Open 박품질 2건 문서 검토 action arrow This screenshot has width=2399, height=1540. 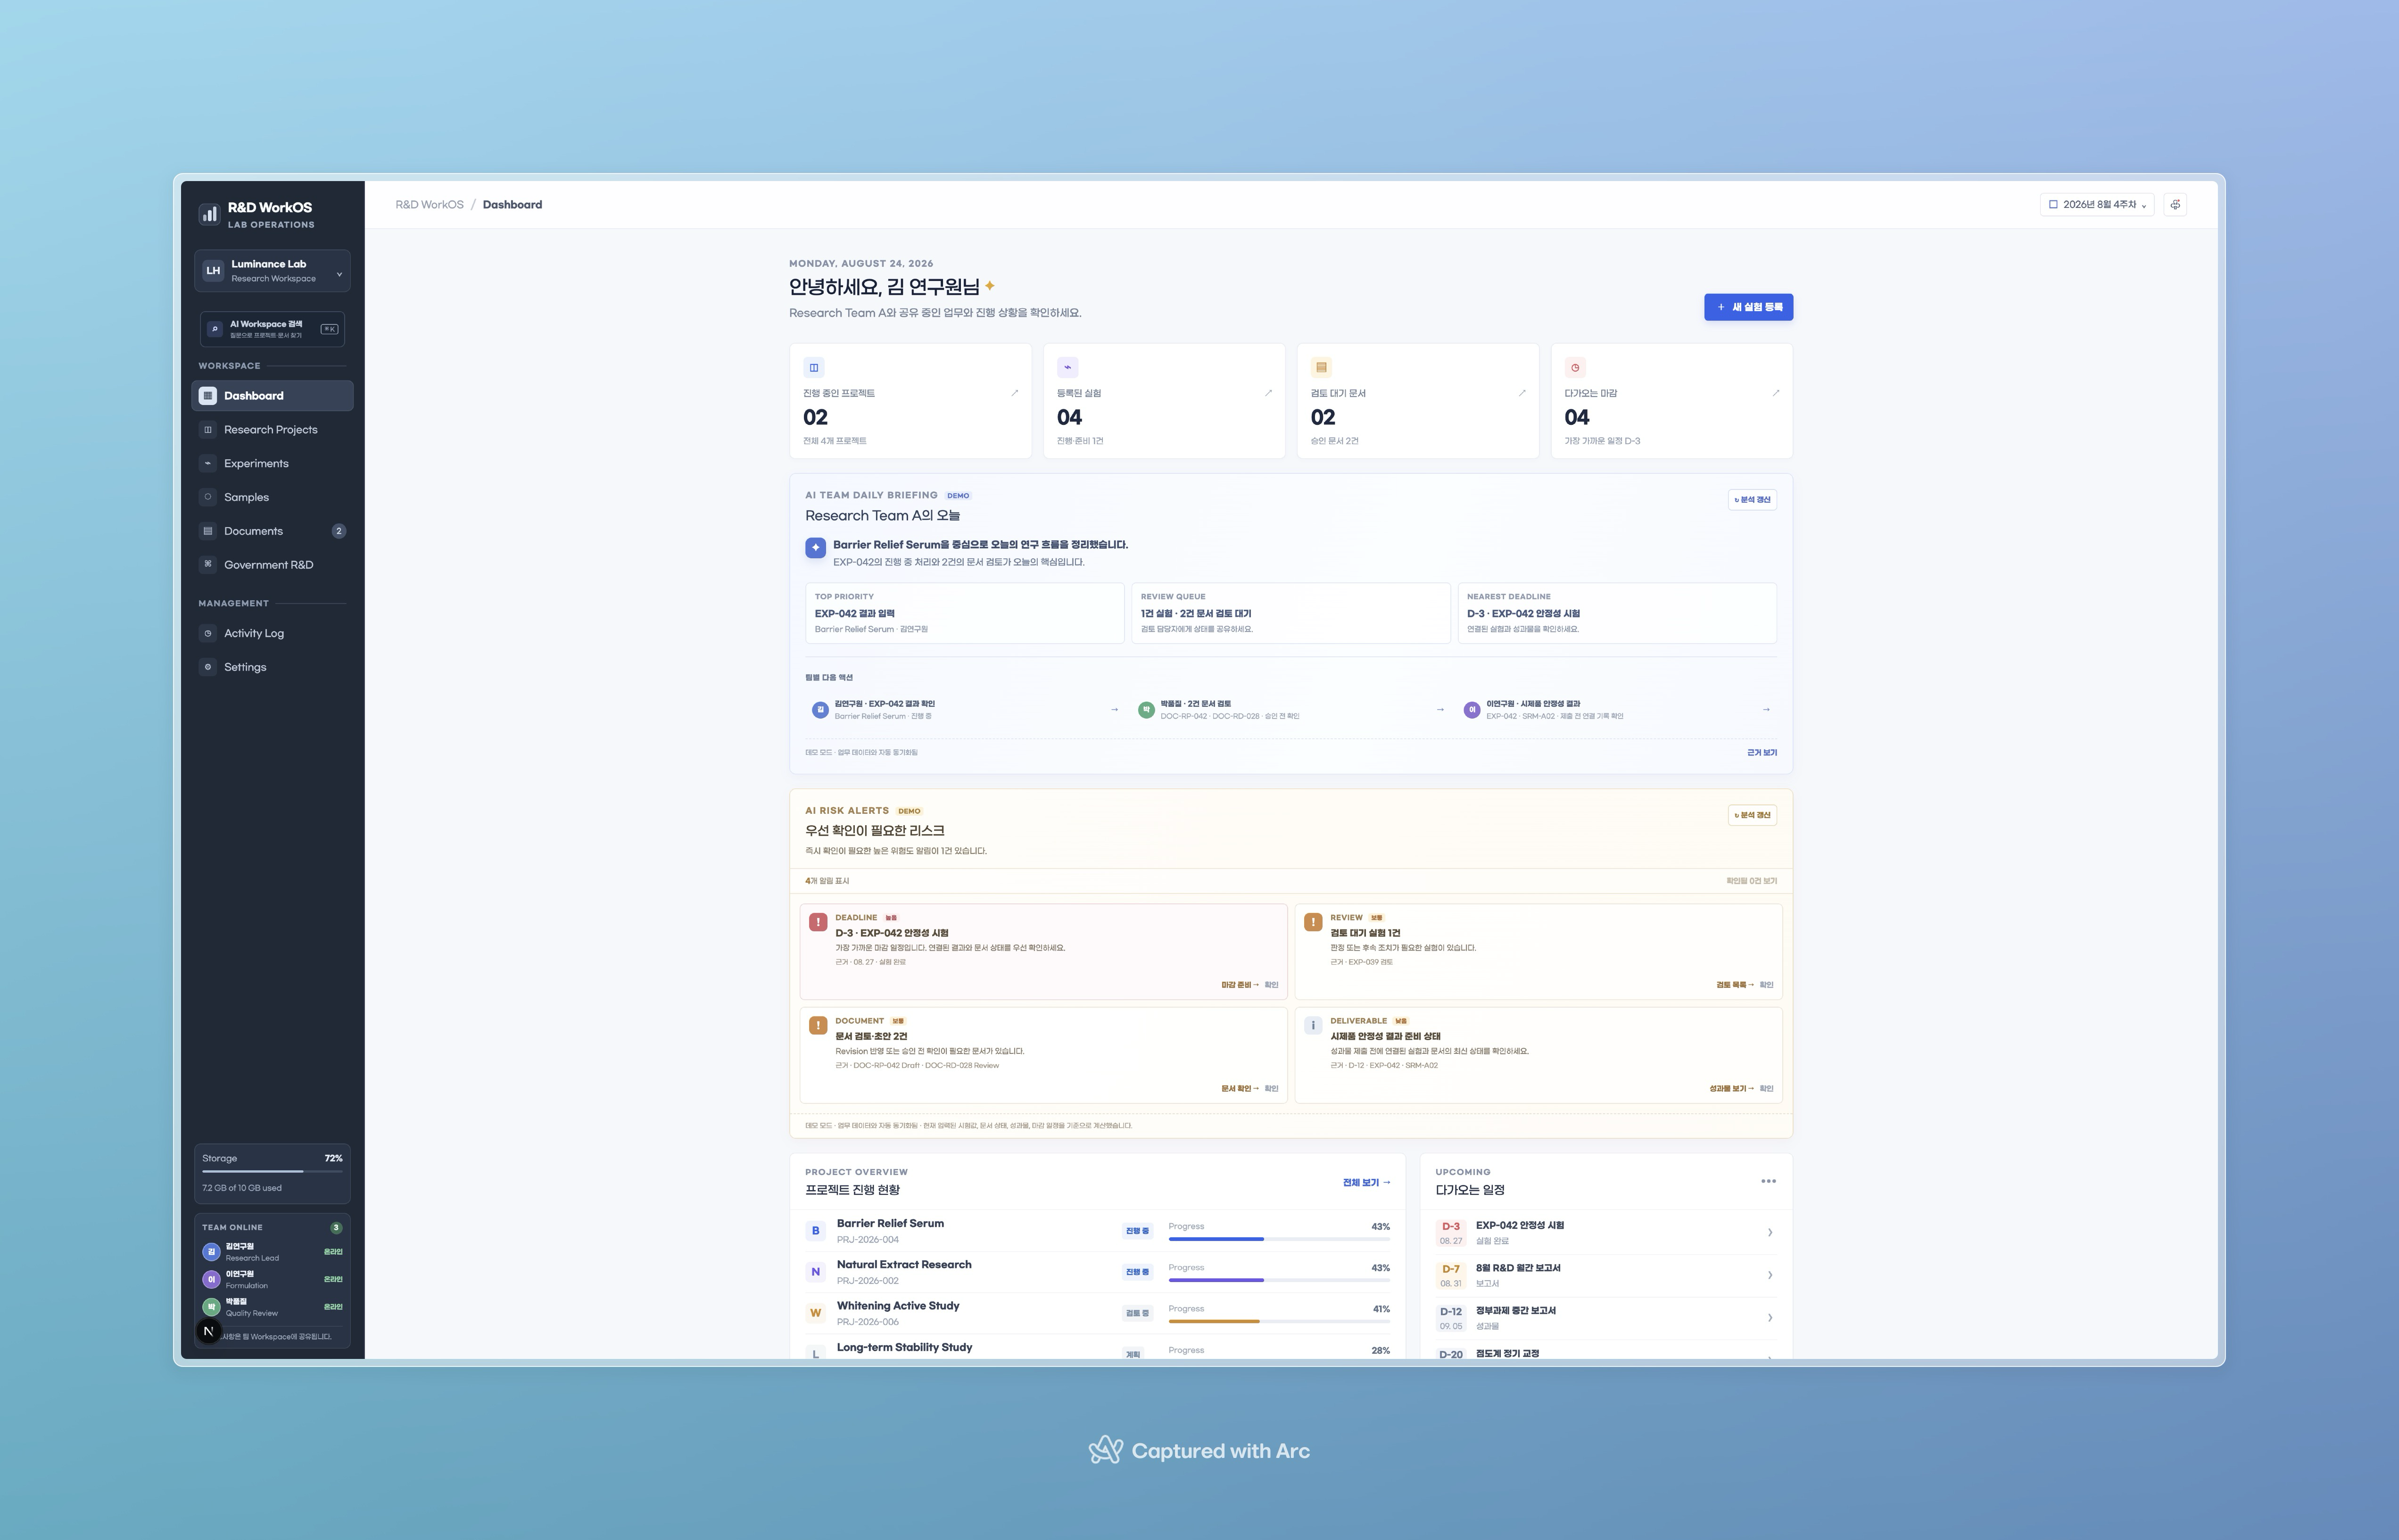coord(1440,710)
